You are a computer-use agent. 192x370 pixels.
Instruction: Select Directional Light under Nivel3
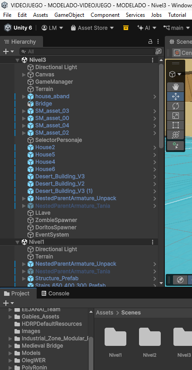[x=56, y=67]
